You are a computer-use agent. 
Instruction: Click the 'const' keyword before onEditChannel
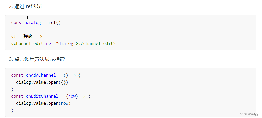tap(17, 96)
